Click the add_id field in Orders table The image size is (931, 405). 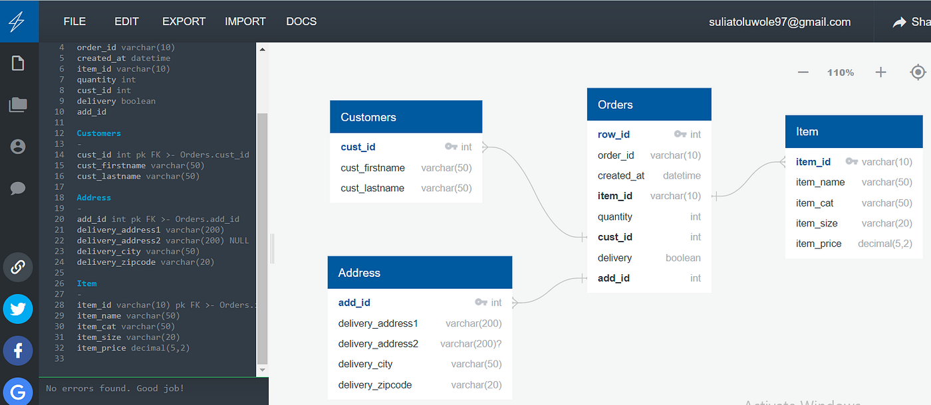[649, 278]
